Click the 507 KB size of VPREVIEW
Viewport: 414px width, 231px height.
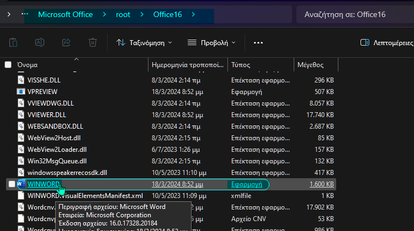click(324, 92)
